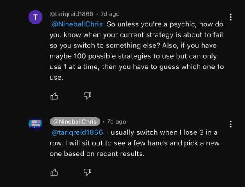Click the purple T avatar
Image resolution: width=245 pixels, height=187 pixels.
pyautogui.click(x=35, y=17)
